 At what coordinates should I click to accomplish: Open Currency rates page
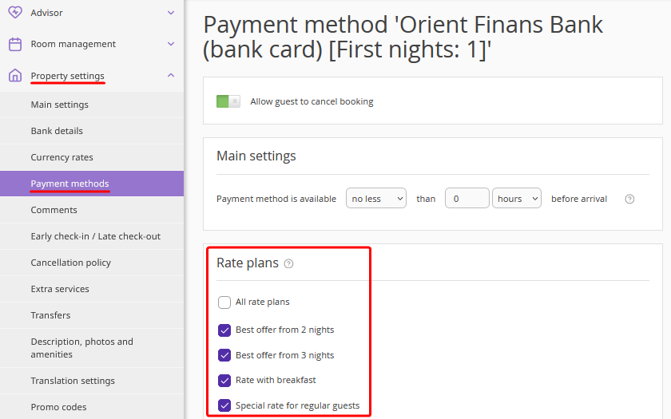tap(92, 157)
